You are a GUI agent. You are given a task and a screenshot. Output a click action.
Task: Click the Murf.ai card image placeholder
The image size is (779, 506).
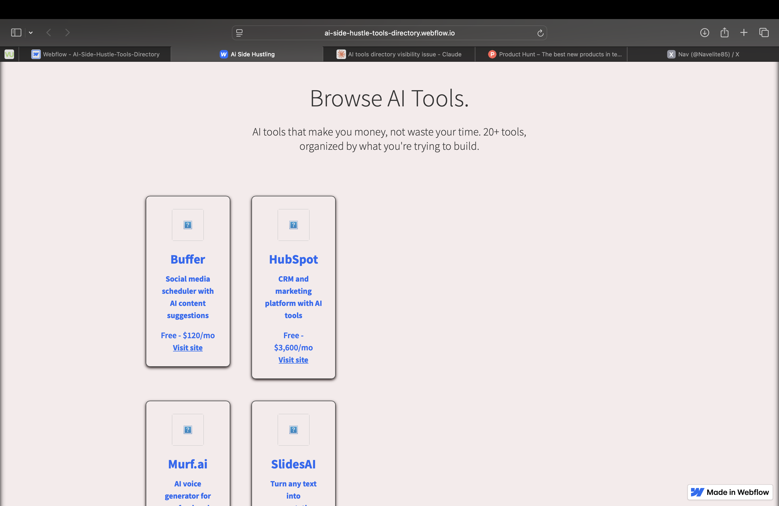point(188,430)
